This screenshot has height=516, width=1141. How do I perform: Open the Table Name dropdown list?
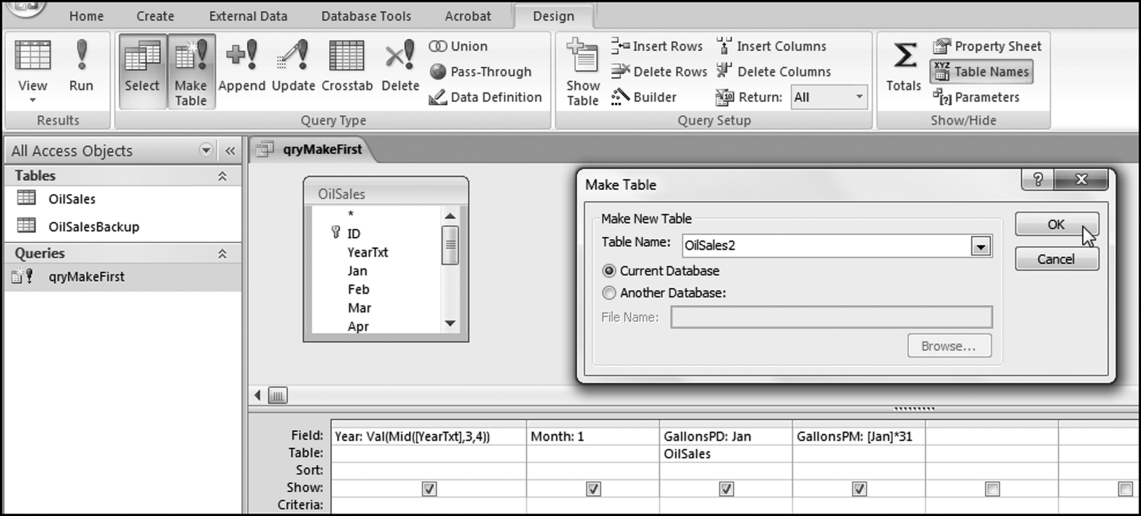tap(981, 246)
